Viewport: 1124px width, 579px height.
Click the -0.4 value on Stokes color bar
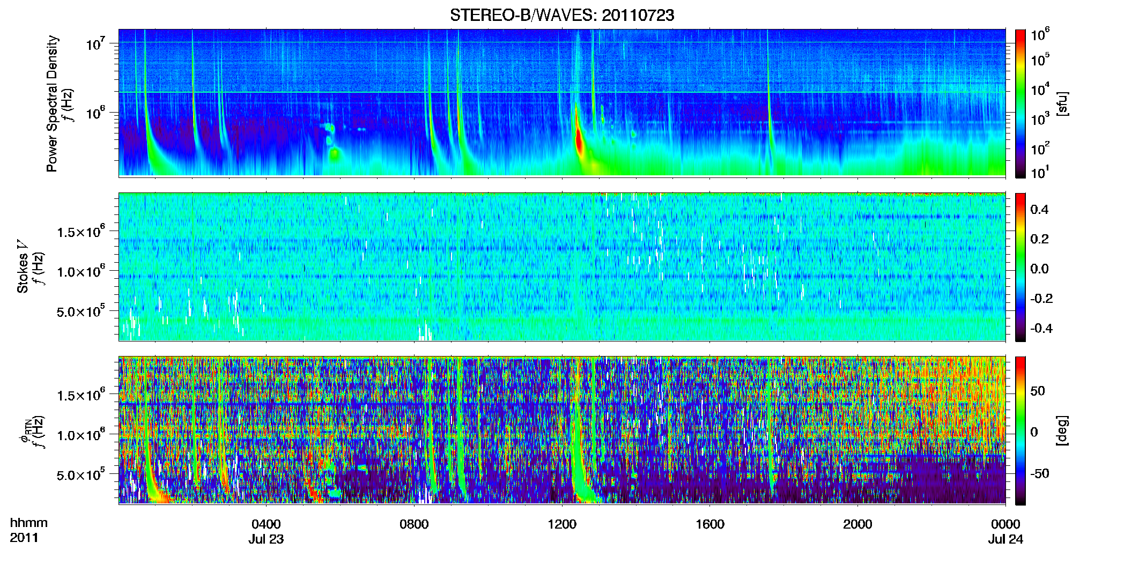[x=1041, y=328]
